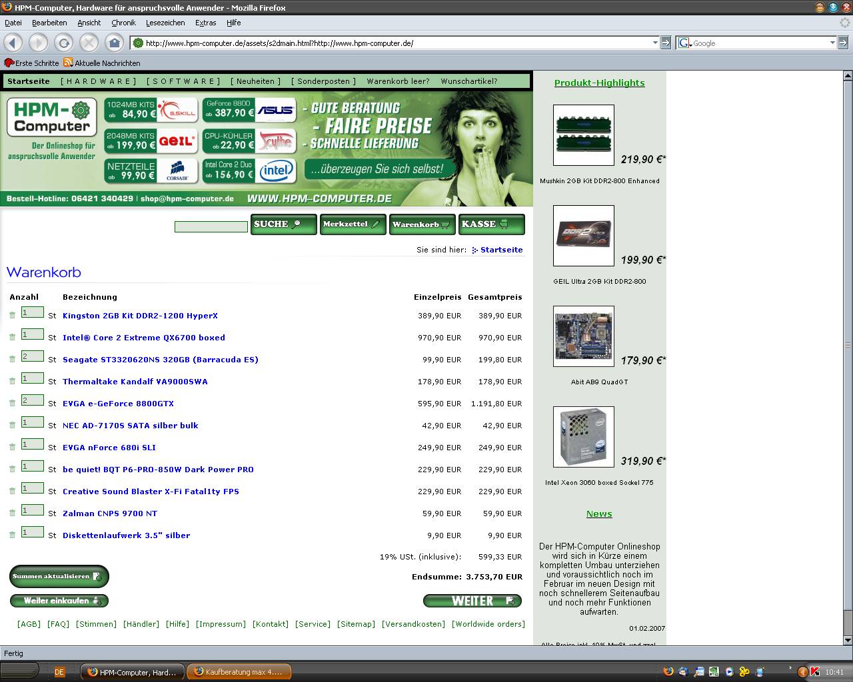Delete Intel Core 2 Extreme row trash icon
Image resolution: width=853 pixels, height=682 pixels.
point(12,338)
